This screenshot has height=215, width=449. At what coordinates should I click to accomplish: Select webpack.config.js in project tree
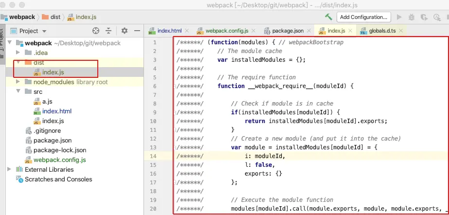click(59, 160)
